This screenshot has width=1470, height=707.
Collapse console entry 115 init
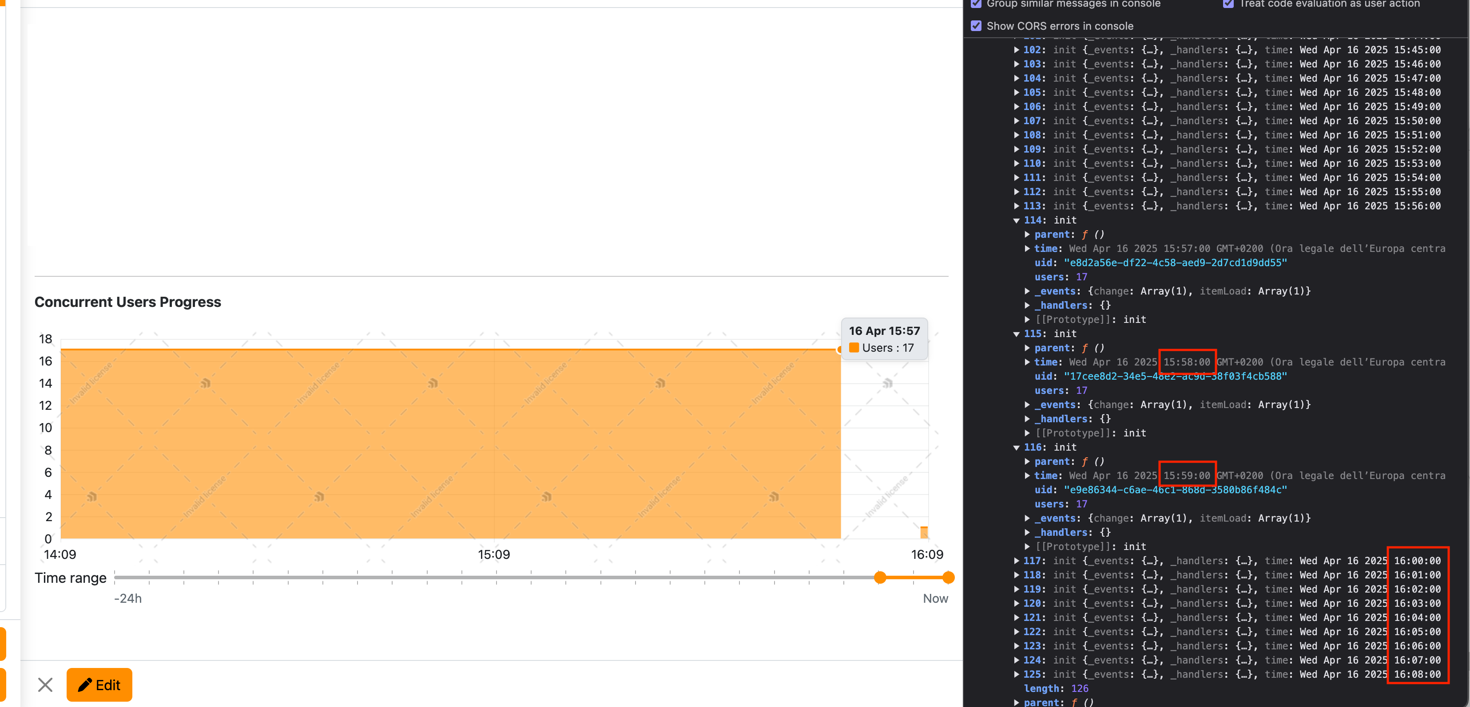click(x=1016, y=334)
